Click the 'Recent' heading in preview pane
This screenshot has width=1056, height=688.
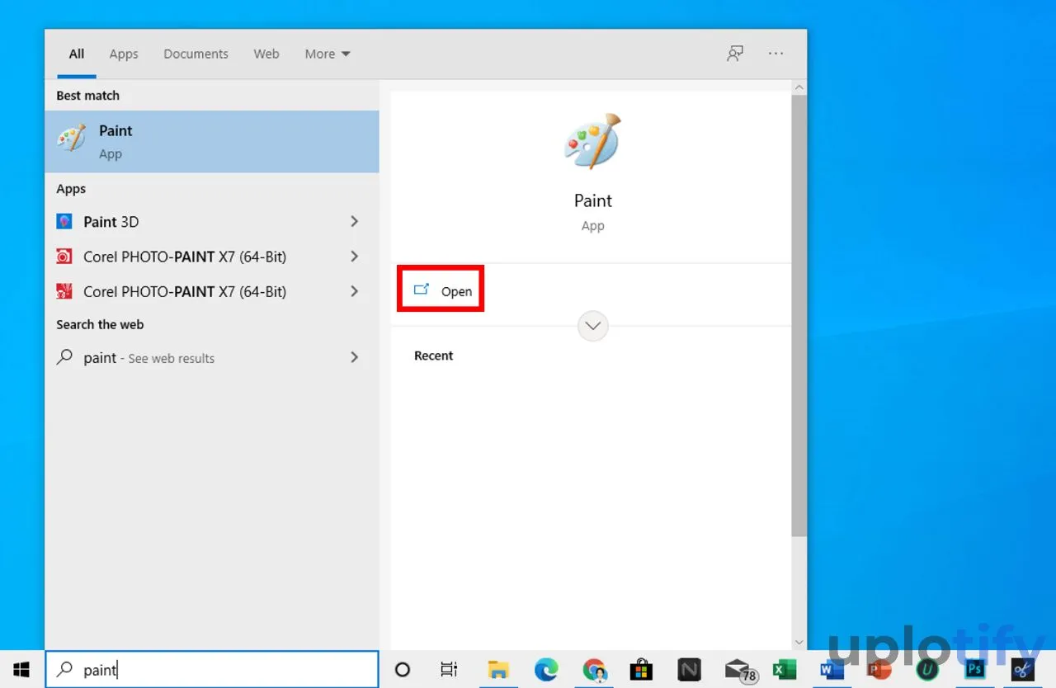434,356
